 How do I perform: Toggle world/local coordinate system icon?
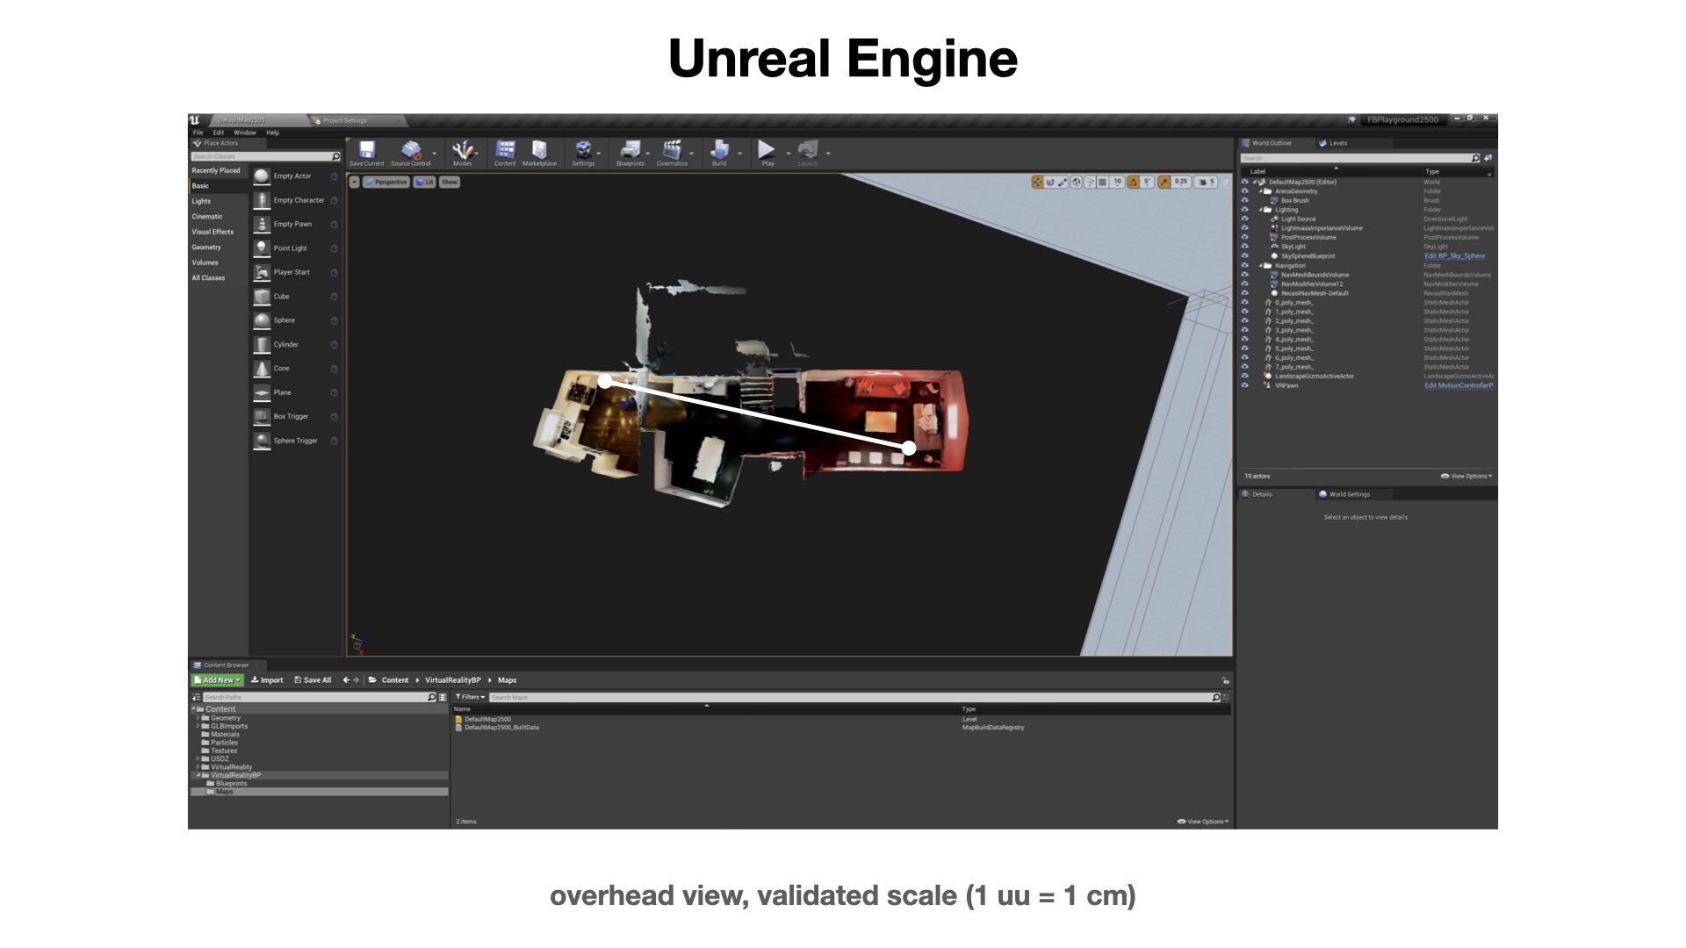coord(1076,182)
